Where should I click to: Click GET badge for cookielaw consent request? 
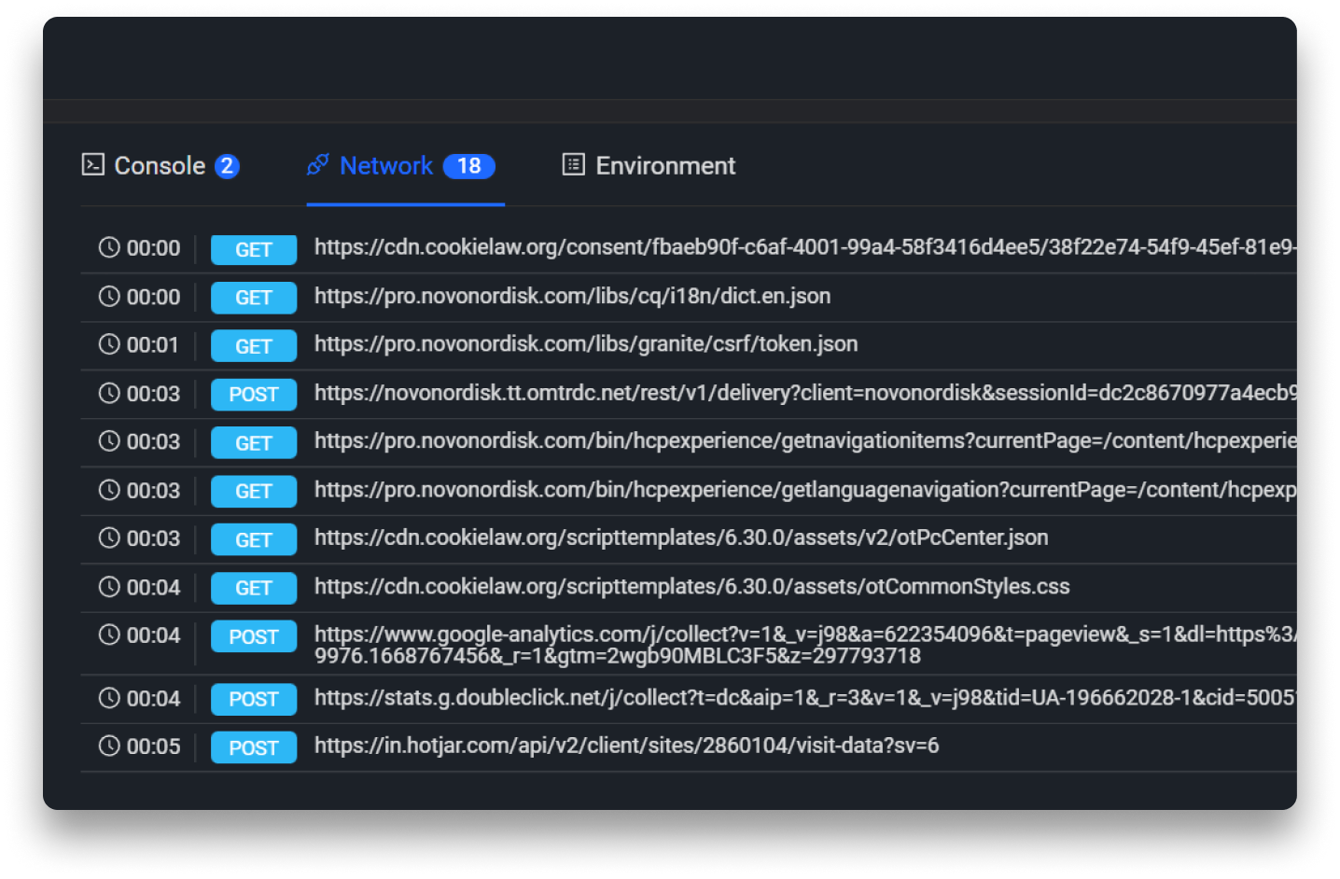click(x=254, y=249)
